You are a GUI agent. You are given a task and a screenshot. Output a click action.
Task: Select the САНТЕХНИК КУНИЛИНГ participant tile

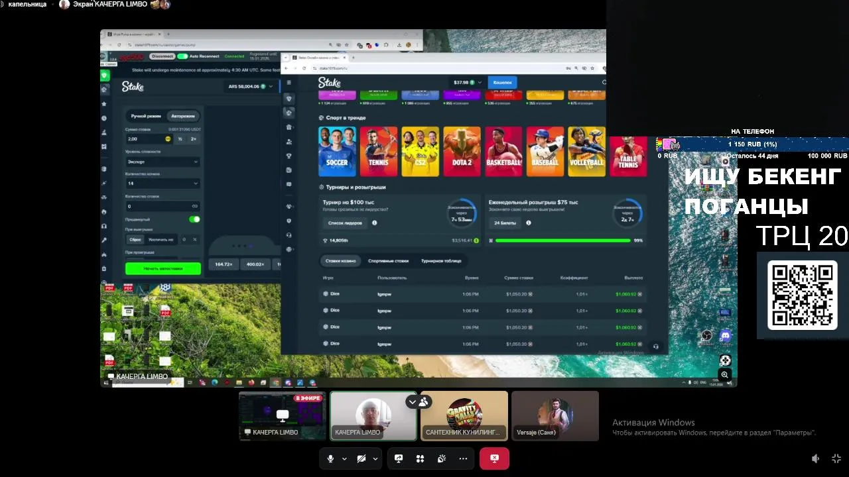pos(464,415)
